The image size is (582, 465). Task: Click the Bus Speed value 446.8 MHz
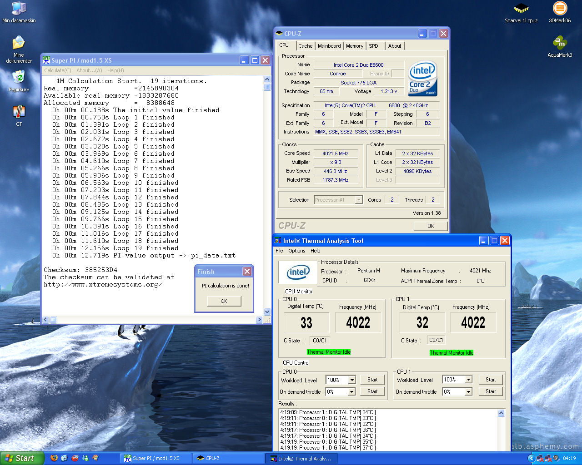tap(336, 171)
